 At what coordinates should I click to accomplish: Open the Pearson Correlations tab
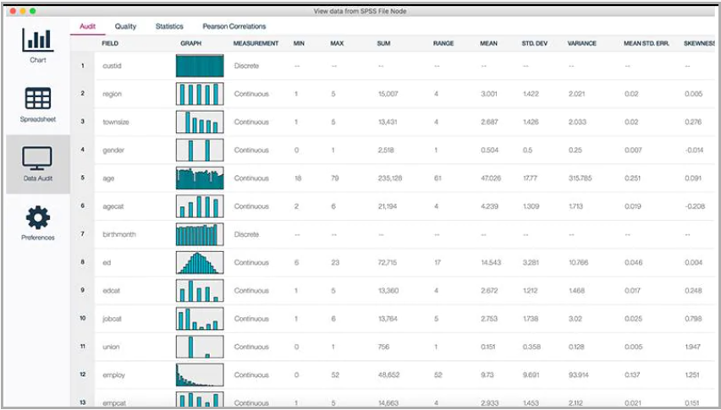(234, 26)
